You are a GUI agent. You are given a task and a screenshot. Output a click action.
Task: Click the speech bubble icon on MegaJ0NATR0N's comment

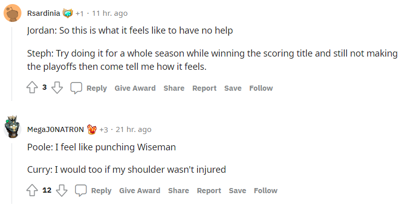pos(81,191)
